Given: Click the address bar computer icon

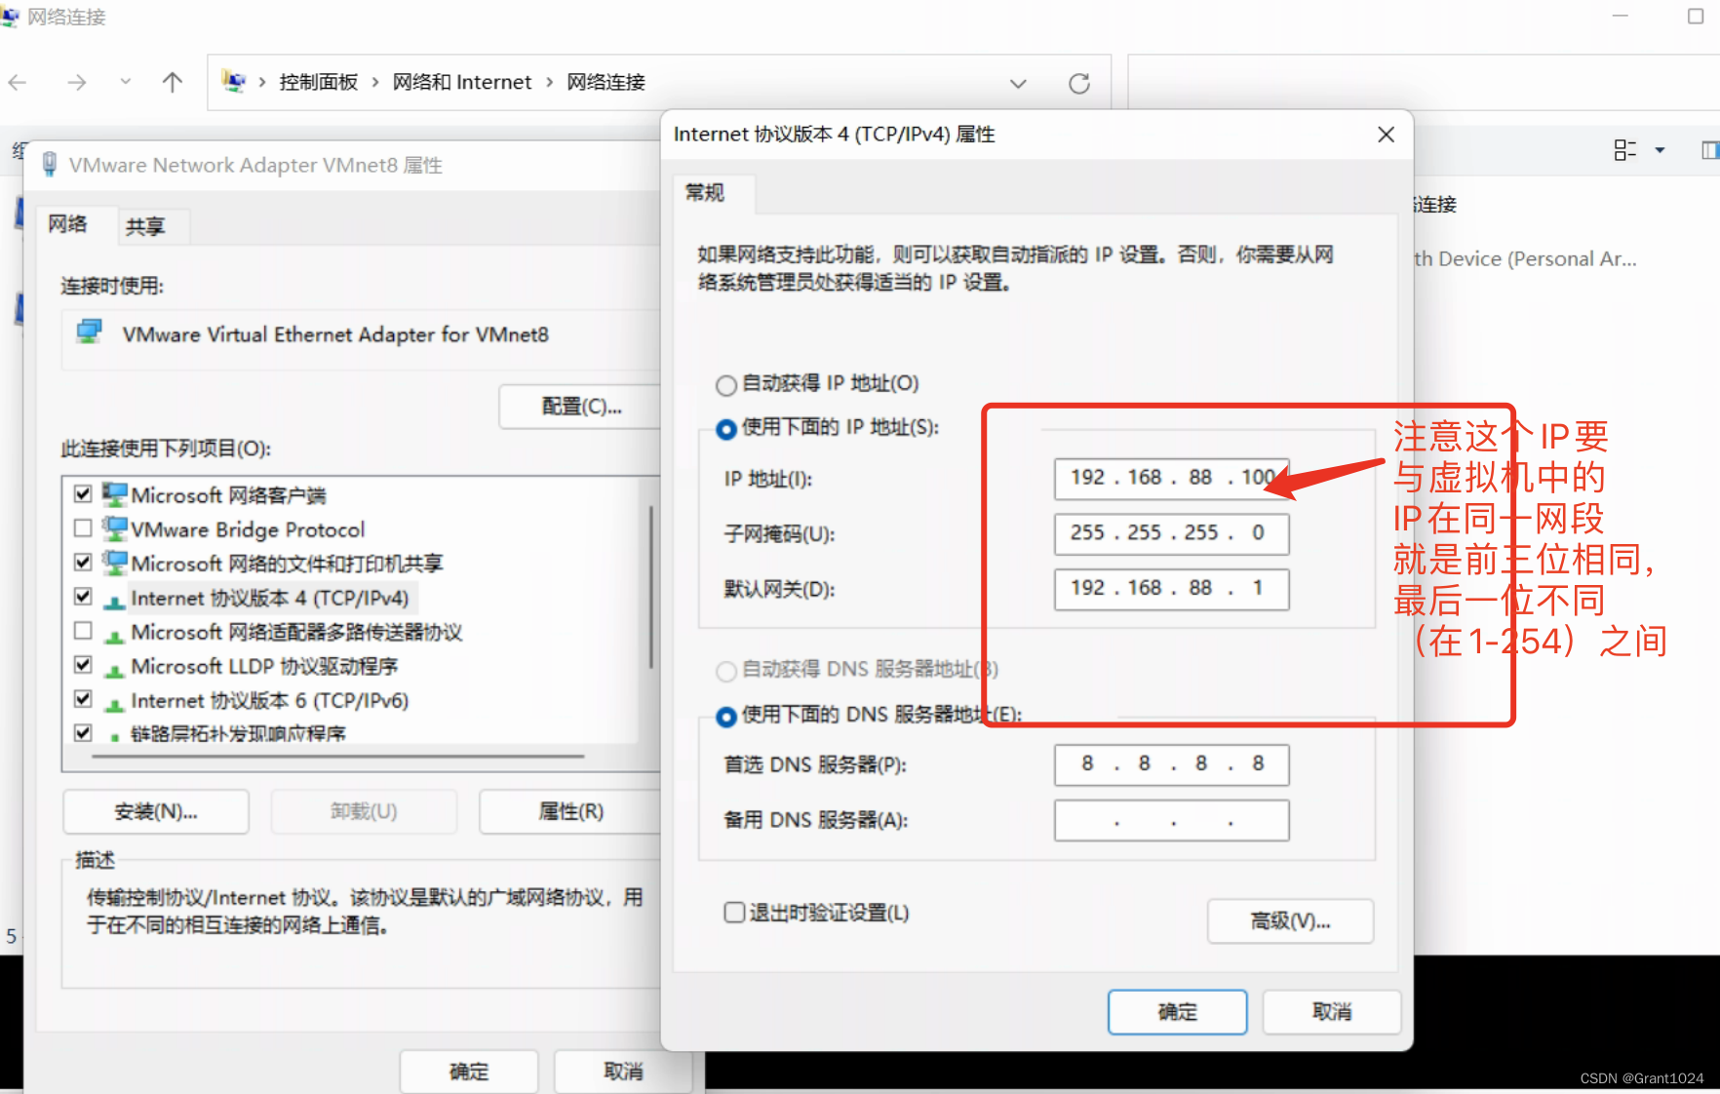Looking at the screenshot, I should coord(233,81).
